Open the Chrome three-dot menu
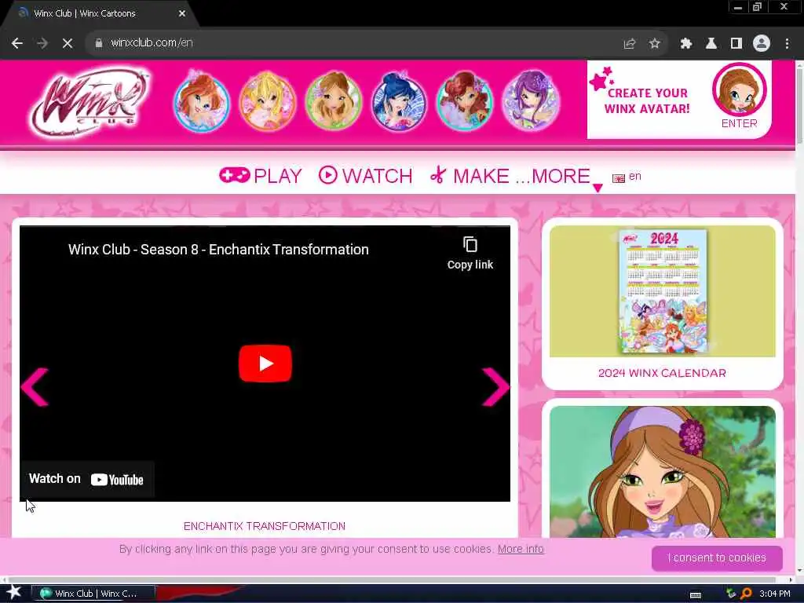Viewport: 804px width, 603px height. [787, 44]
